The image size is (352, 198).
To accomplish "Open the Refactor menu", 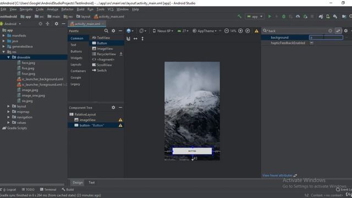I will pos(67,9).
